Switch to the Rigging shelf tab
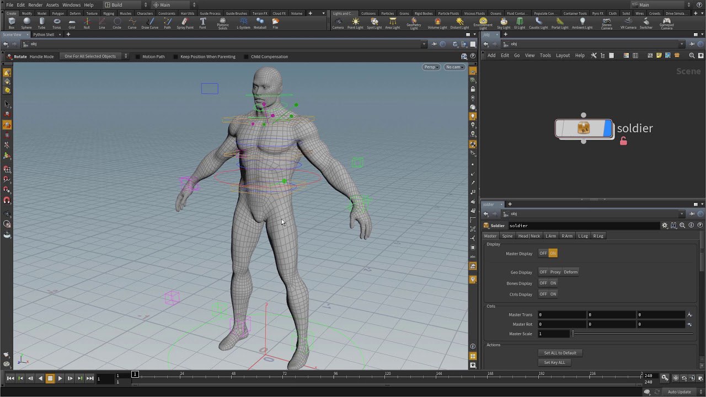The width and height of the screenshot is (706, 397). pyautogui.click(x=109, y=13)
